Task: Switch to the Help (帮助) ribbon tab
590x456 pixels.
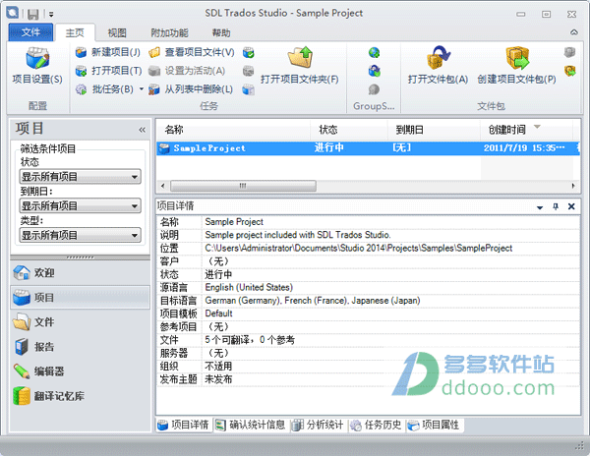Action: point(221,33)
